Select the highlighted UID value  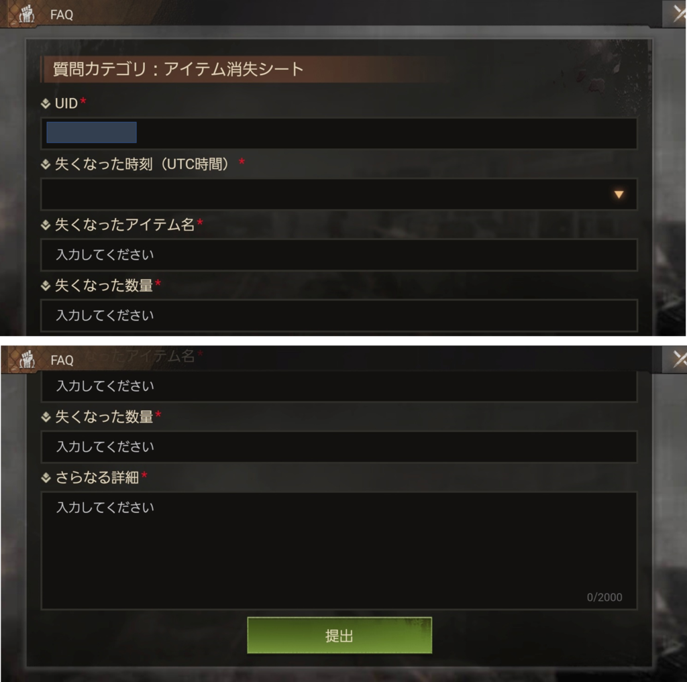[91, 132]
